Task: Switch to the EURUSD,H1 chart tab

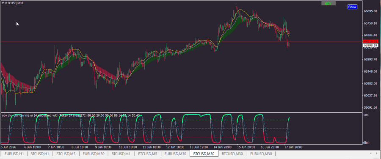Action: tap(14, 154)
